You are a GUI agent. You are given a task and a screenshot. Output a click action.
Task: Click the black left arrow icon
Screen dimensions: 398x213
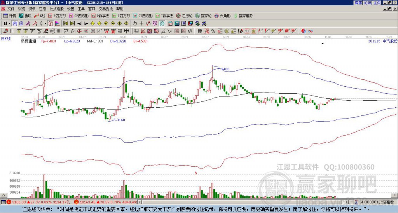point(79,24)
